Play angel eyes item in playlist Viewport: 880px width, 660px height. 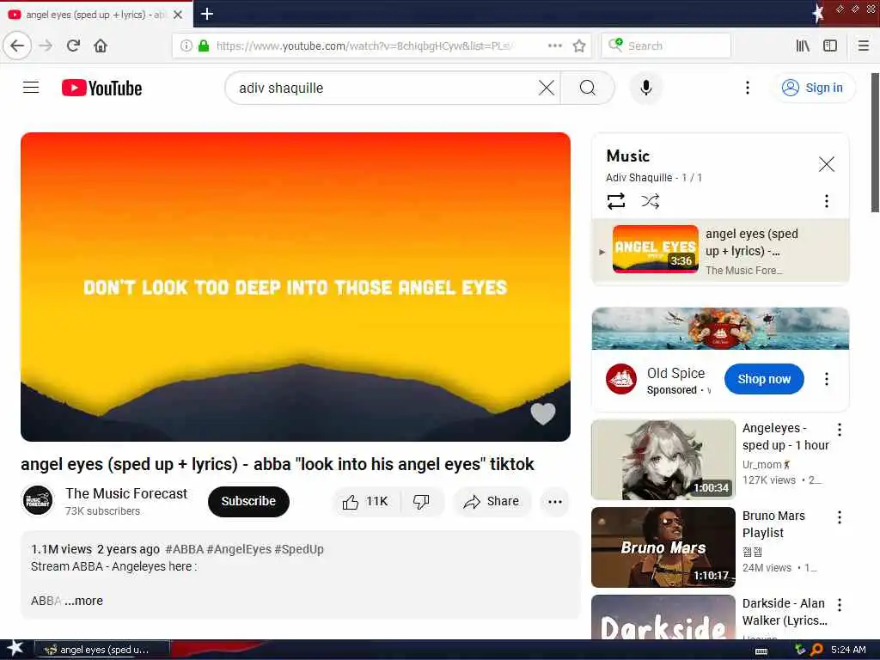click(720, 250)
